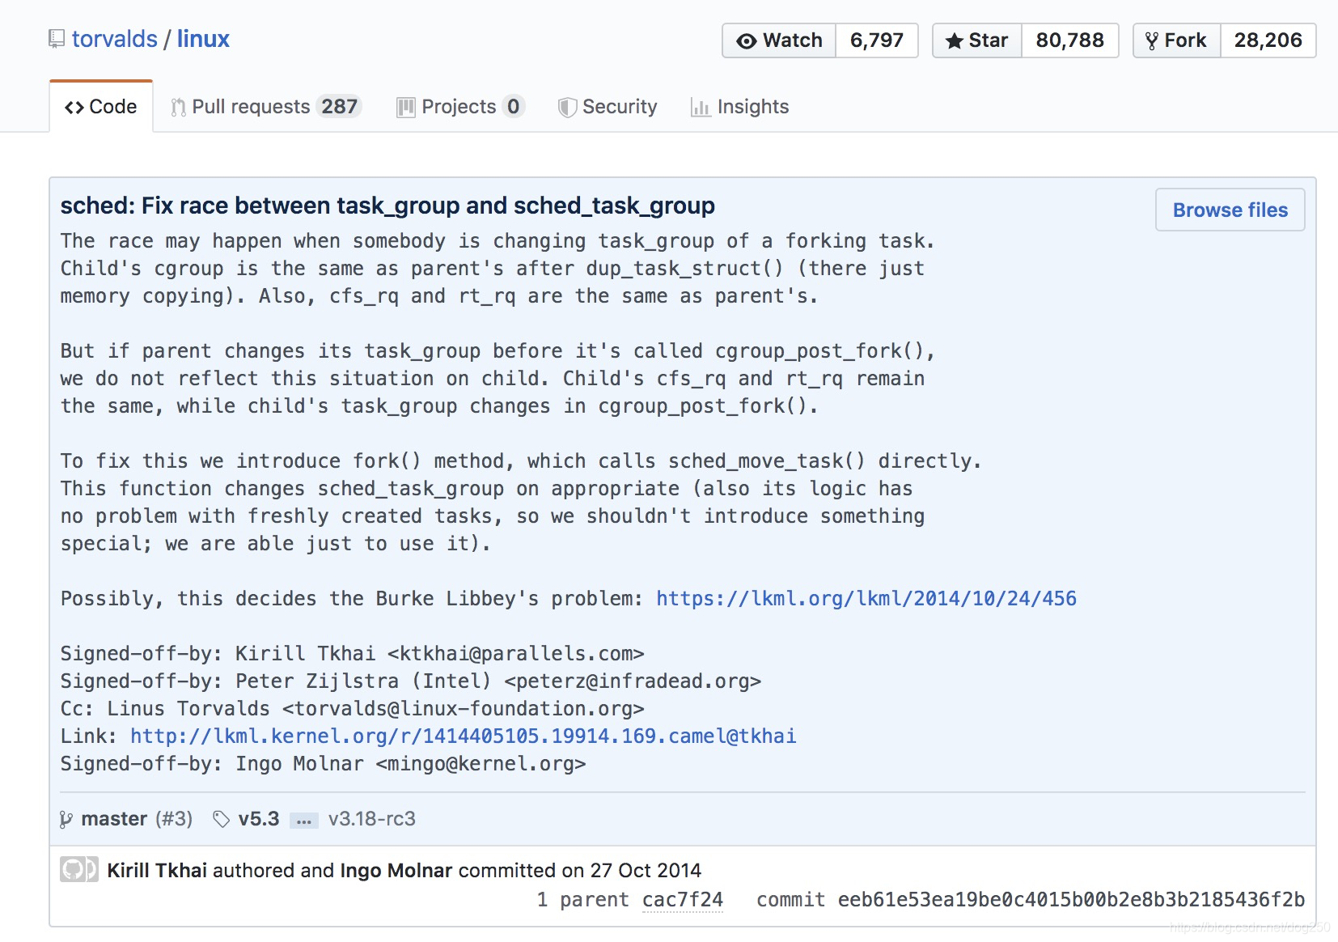Click the commit title about sched race fix
The height and width of the screenshot is (942, 1338).
click(387, 206)
